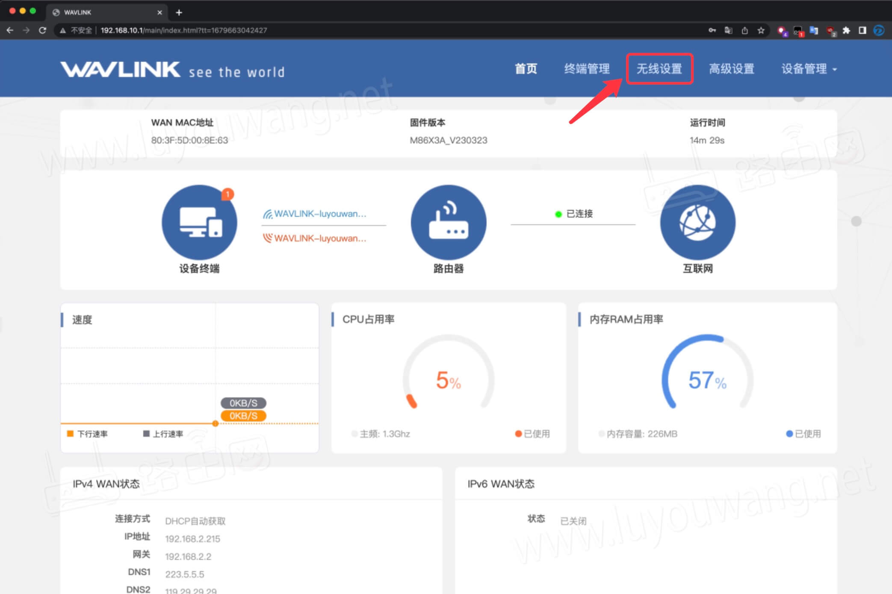Click the router icon labeled 路由器
This screenshot has width=892, height=594.
point(448,222)
